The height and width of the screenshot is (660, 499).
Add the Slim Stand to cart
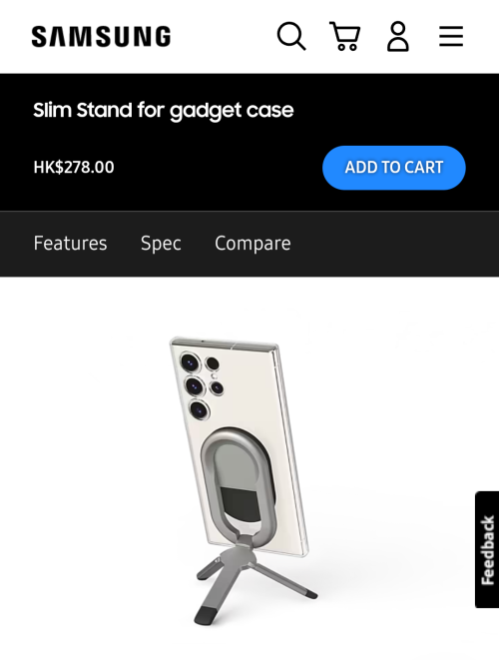pyautogui.click(x=394, y=168)
